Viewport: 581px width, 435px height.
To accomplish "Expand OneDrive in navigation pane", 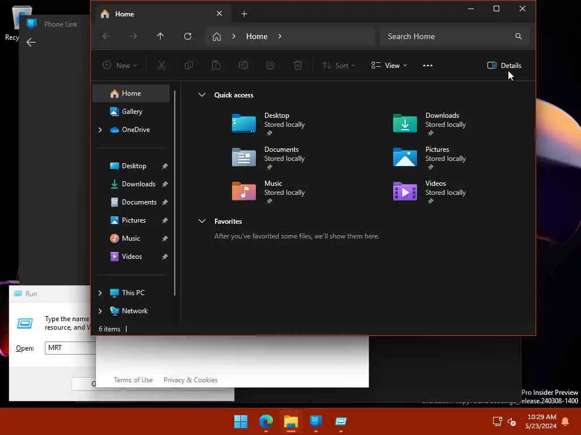I will tap(100, 130).
